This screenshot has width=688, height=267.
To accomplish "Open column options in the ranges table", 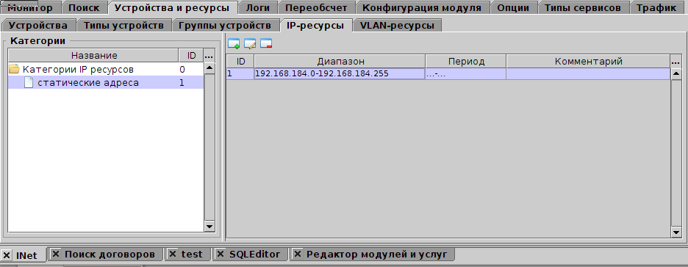I will (676, 62).
